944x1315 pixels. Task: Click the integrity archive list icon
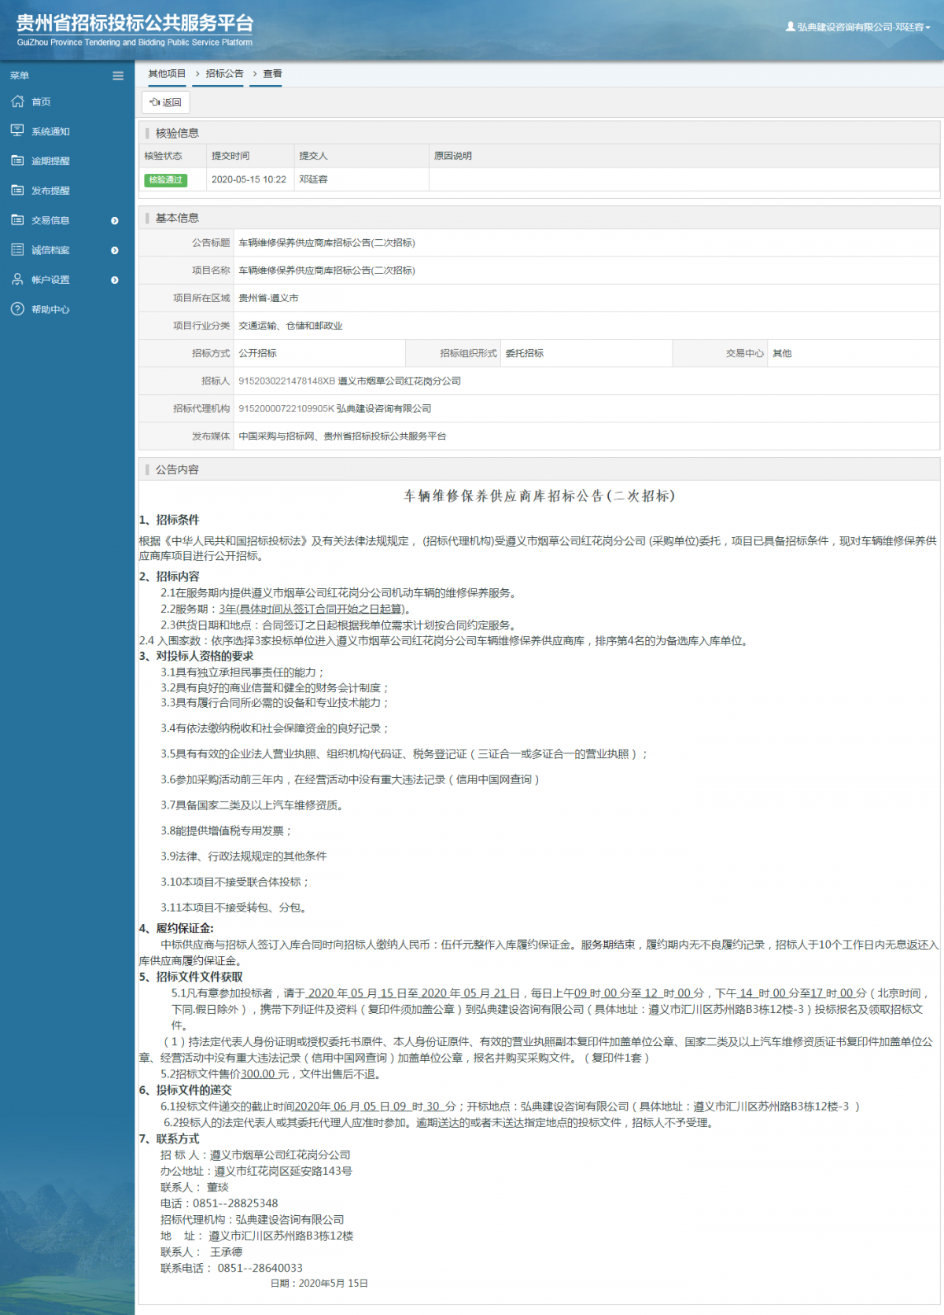click(x=17, y=250)
